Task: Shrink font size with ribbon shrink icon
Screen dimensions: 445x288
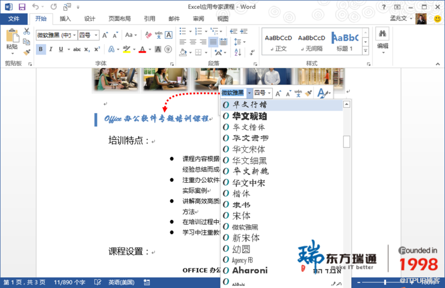Action: (x=115, y=35)
